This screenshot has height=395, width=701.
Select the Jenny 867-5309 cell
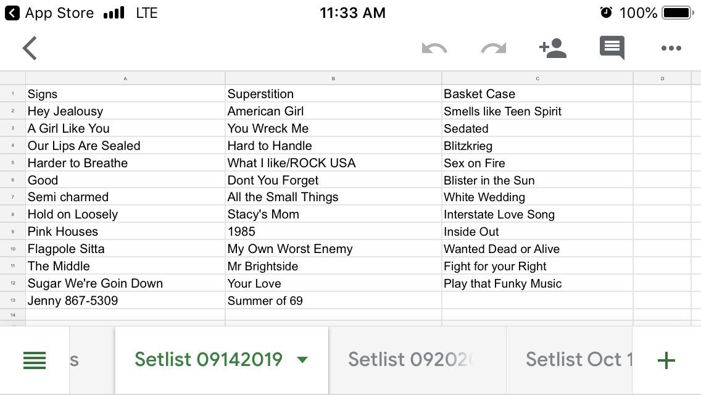[x=125, y=301]
